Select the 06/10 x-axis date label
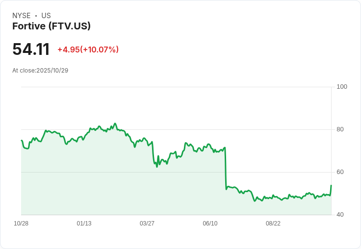The height and width of the screenshot is (249, 361). [210, 224]
